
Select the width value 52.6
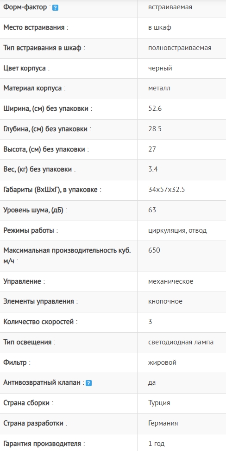[x=155, y=108]
